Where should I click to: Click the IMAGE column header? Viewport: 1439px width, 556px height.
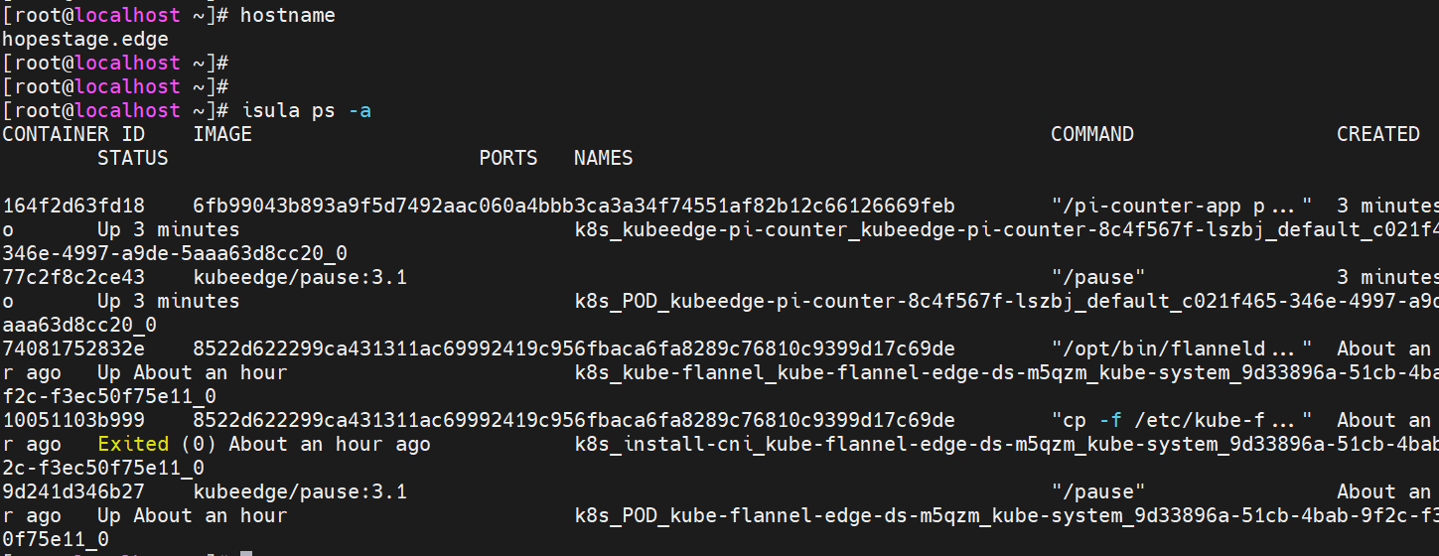pos(222,134)
